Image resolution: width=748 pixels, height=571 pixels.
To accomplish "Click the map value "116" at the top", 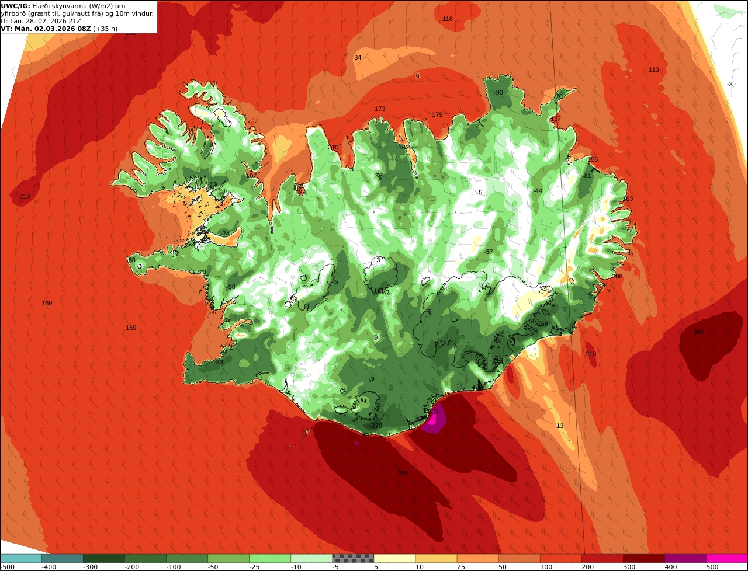I will [448, 19].
